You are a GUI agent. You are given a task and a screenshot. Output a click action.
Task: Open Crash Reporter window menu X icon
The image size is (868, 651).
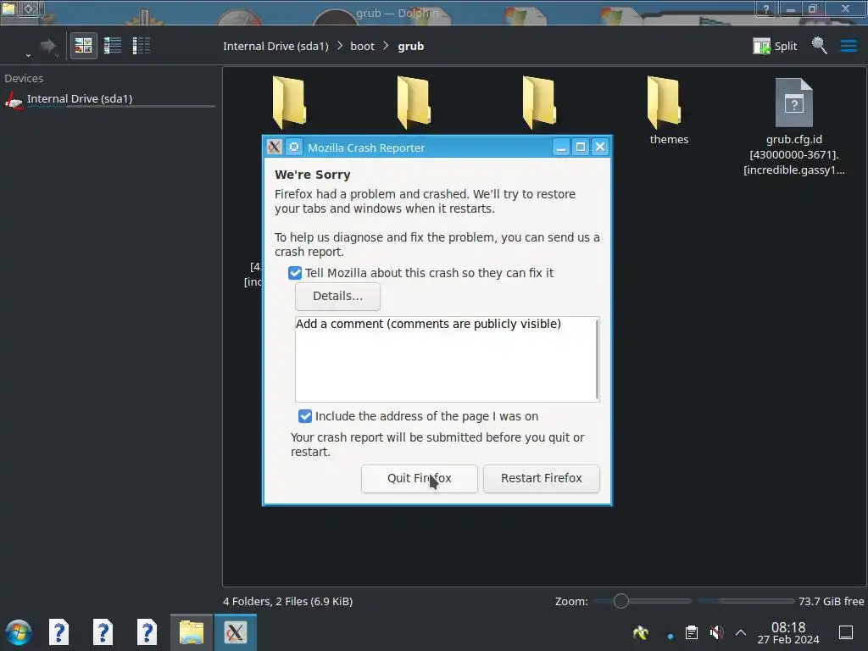click(275, 147)
